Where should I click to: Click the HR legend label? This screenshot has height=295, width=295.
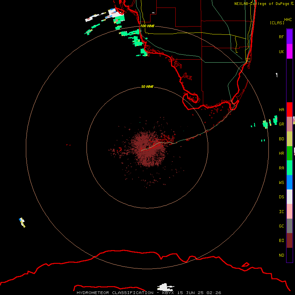coord(281,153)
